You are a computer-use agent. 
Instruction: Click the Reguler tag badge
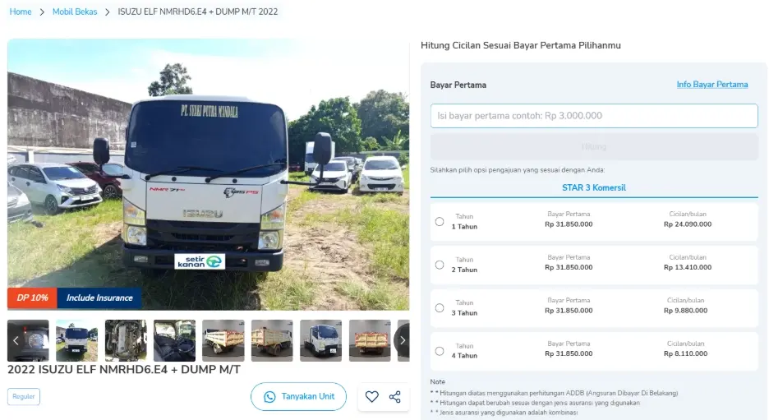pyautogui.click(x=24, y=397)
